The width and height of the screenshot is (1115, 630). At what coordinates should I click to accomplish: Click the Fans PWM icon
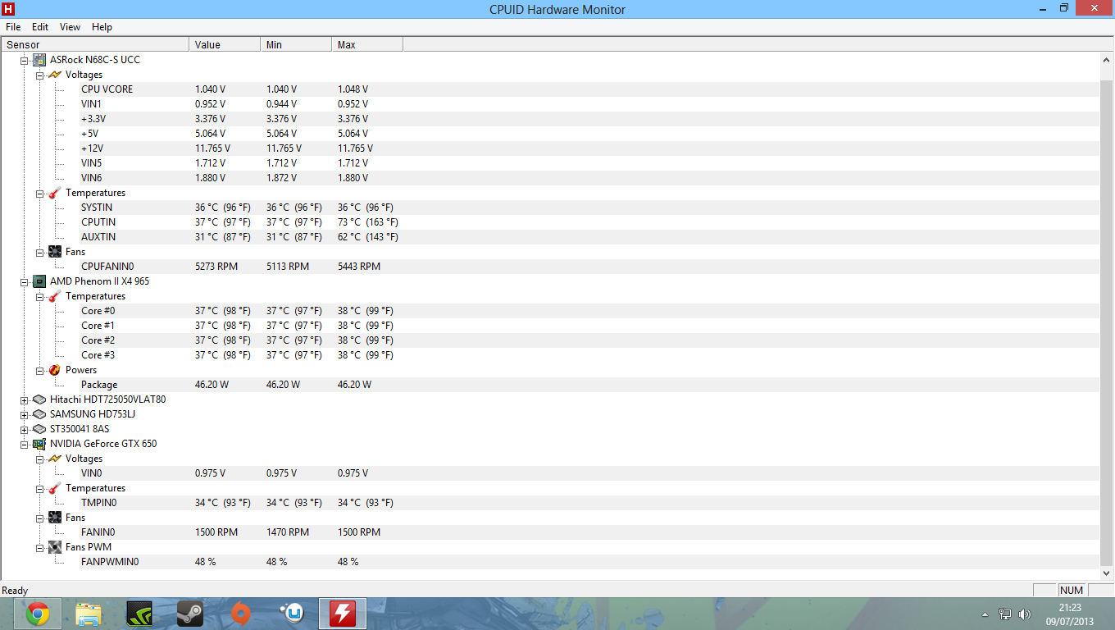tap(55, 547)
